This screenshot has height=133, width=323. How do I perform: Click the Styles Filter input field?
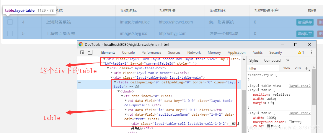(263, 68)
